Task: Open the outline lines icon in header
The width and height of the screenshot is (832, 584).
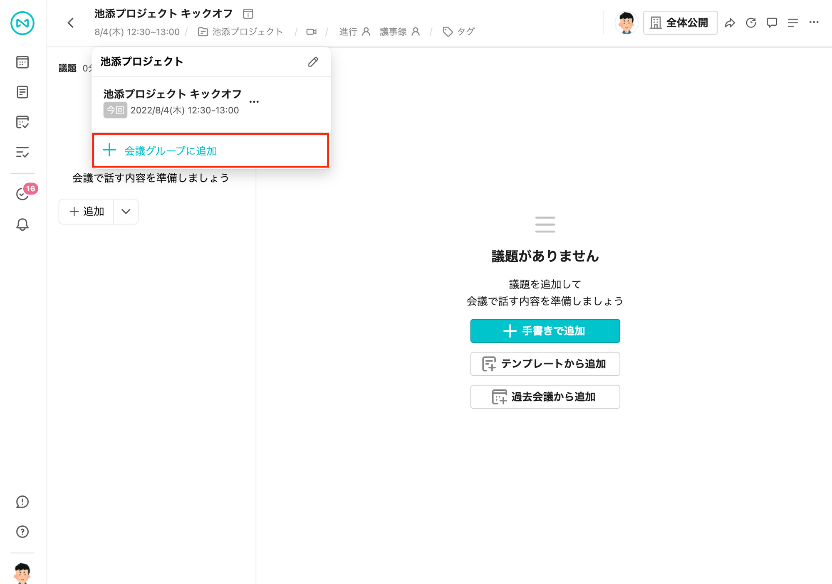Action: [793, 23]
